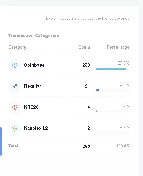Viewport: 143px width, 176px height.
Task: Click the Total count value 260
Action: pyautogui.click(x=86, y=146)
